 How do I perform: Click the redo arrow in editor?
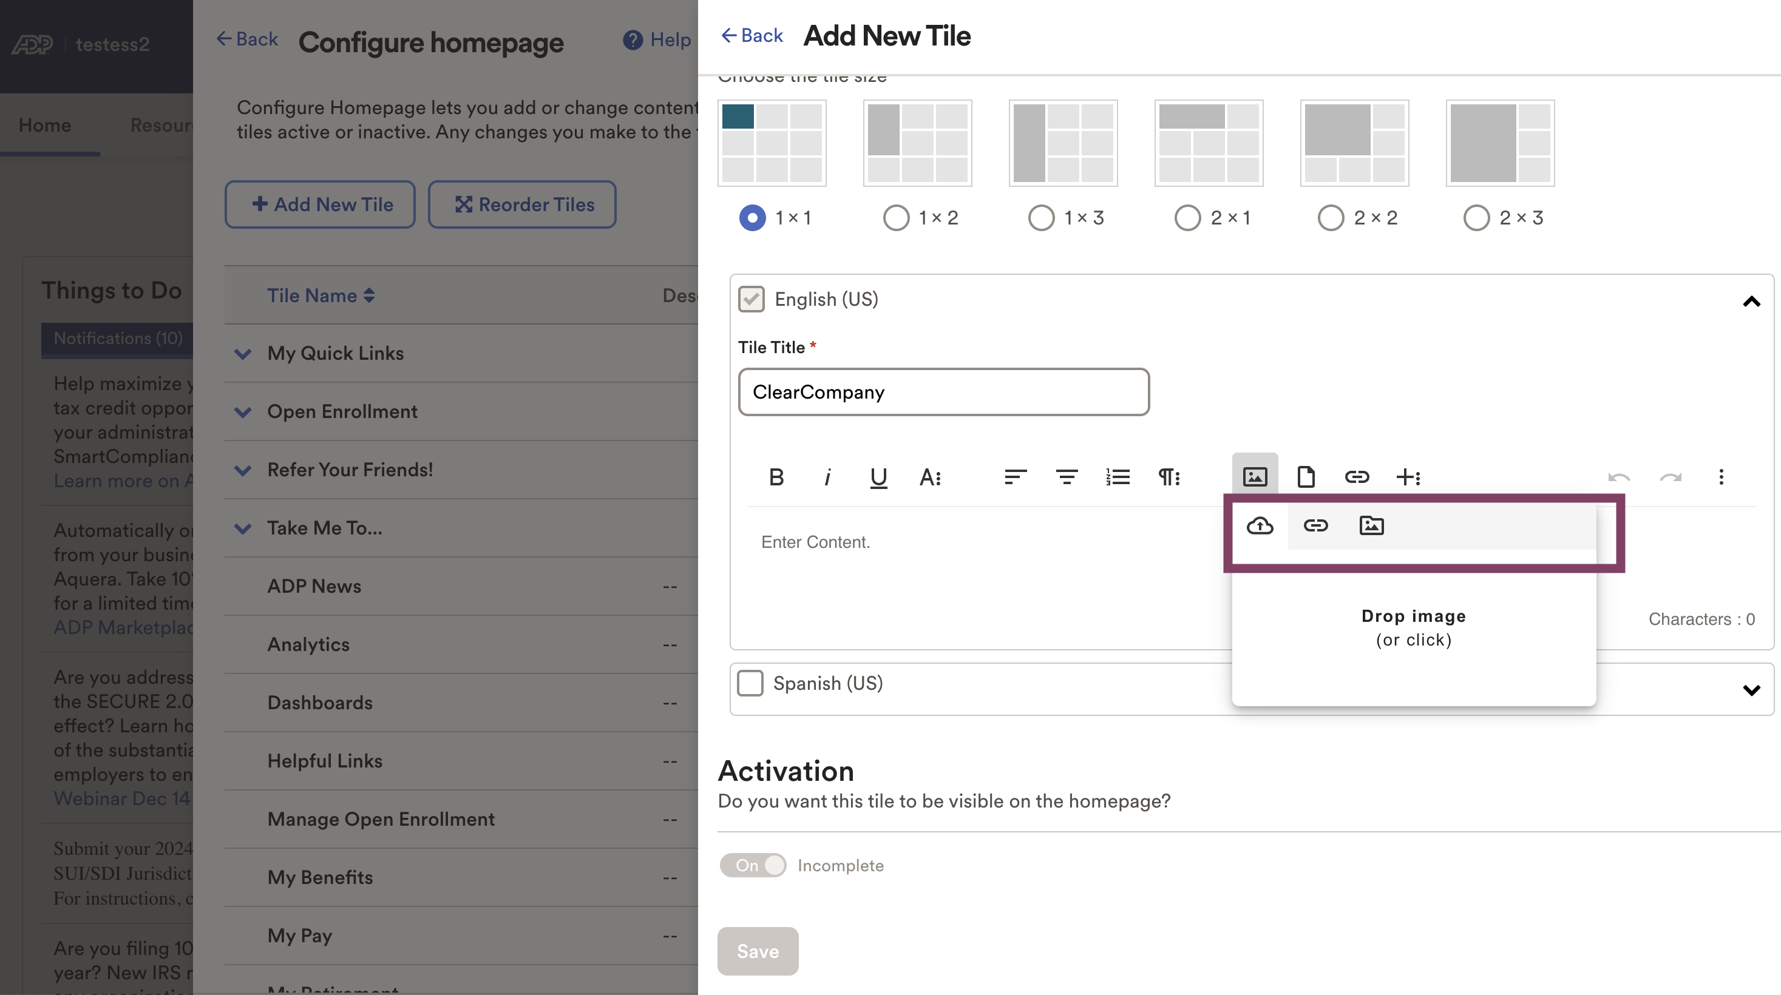coord(1671,477)
